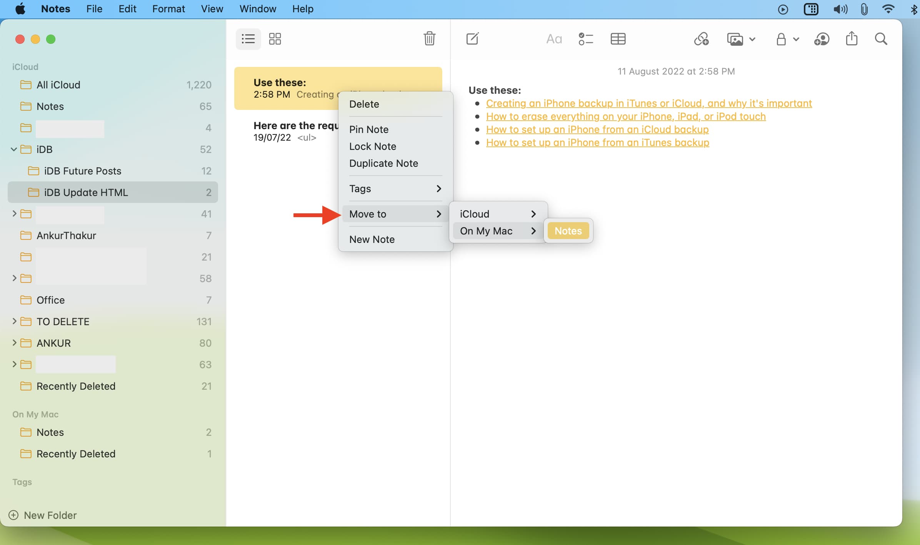Image resolution: width=920 pixels, height=545 pixels.
Task: Click the add collaborator icon
Action: tap(822, 39)
